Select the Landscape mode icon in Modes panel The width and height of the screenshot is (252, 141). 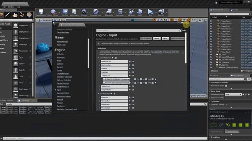(x=15, y=15)
